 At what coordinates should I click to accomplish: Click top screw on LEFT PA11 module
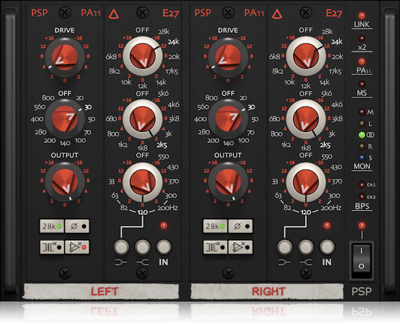(x=65, y=12)
